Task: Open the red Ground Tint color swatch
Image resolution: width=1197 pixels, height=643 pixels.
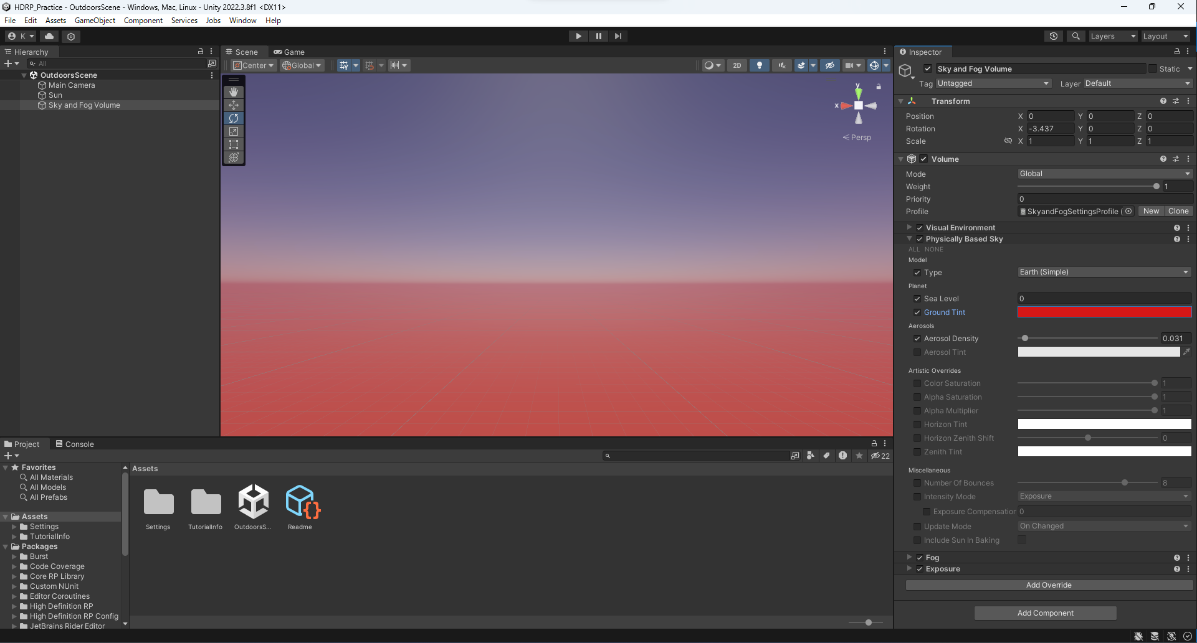Action: click(x=1104, y=312)
